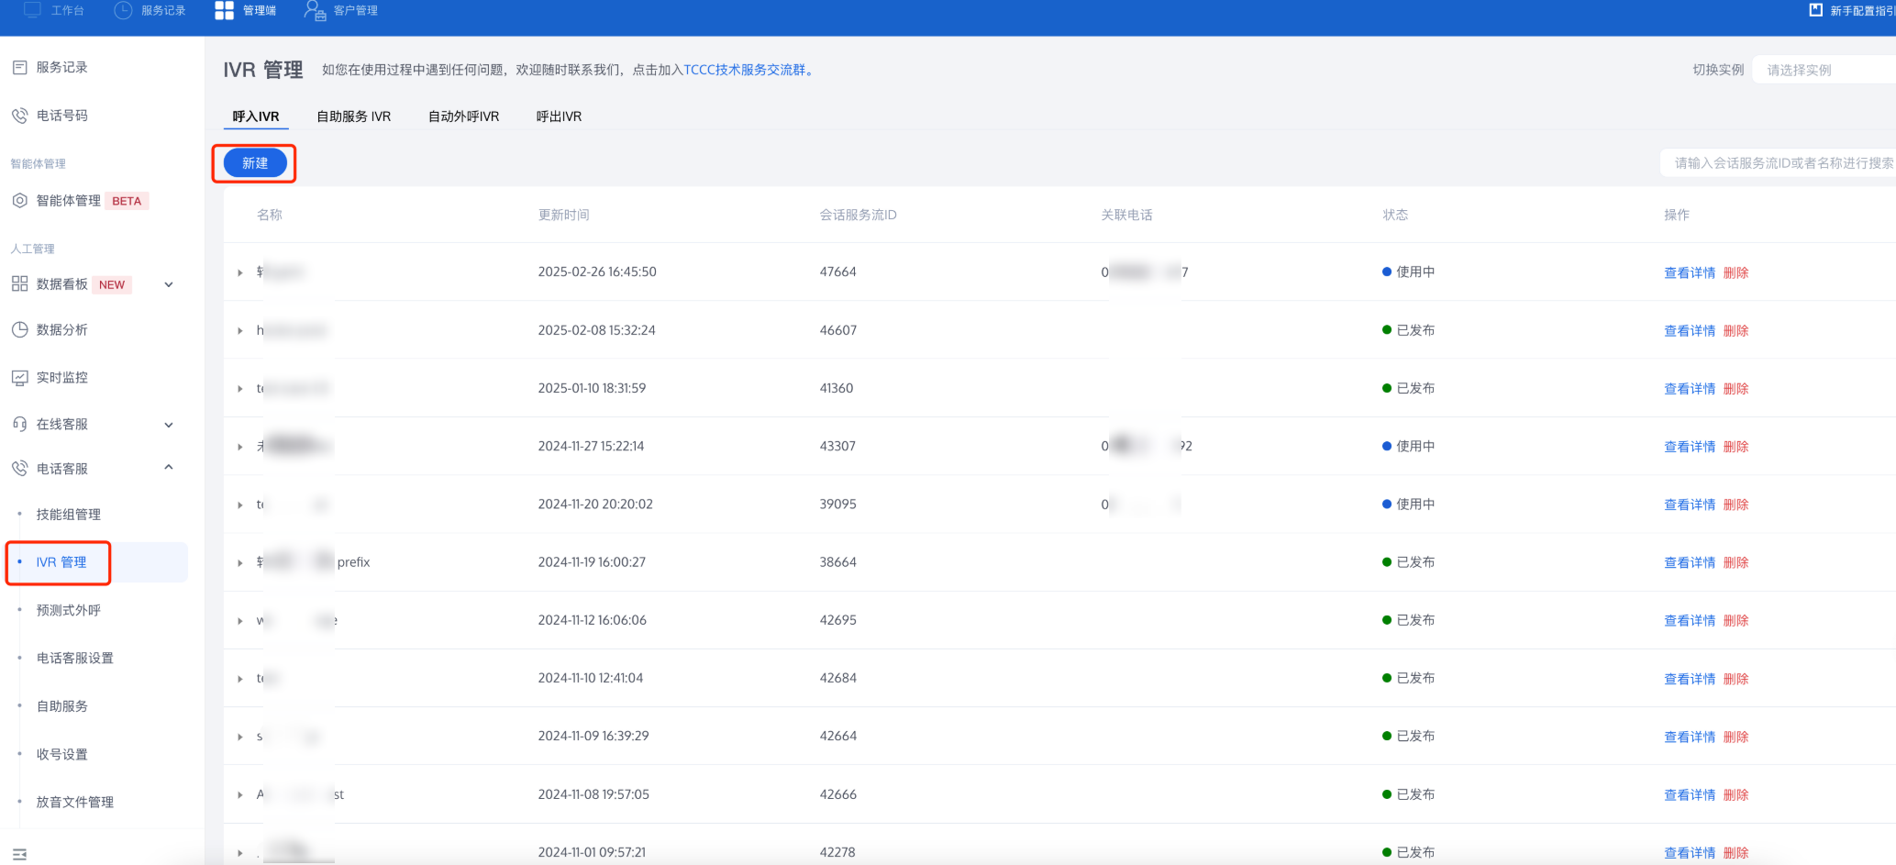Expand the row with ID 39095
1896x865 pixels.
[x=240, y=505]
